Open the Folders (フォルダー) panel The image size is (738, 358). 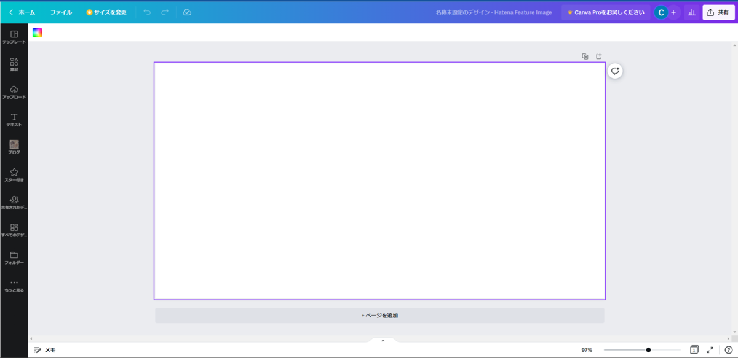pyautogui.click(x=14, y=258)
